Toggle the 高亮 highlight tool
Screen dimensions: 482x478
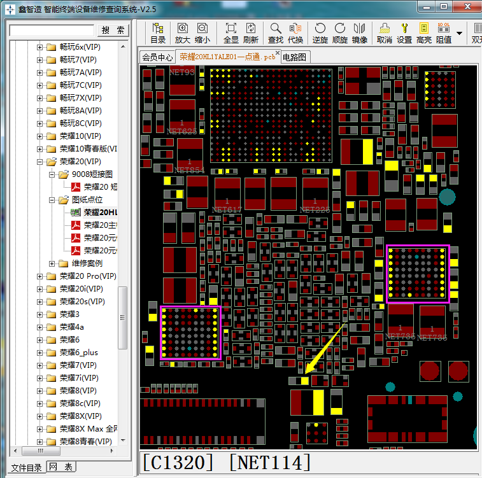(424, 33)
